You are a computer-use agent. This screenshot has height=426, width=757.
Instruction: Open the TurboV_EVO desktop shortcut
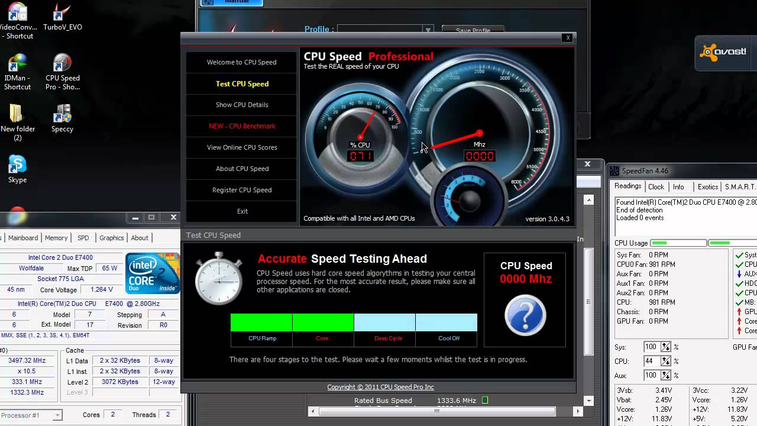click(62, 17)
